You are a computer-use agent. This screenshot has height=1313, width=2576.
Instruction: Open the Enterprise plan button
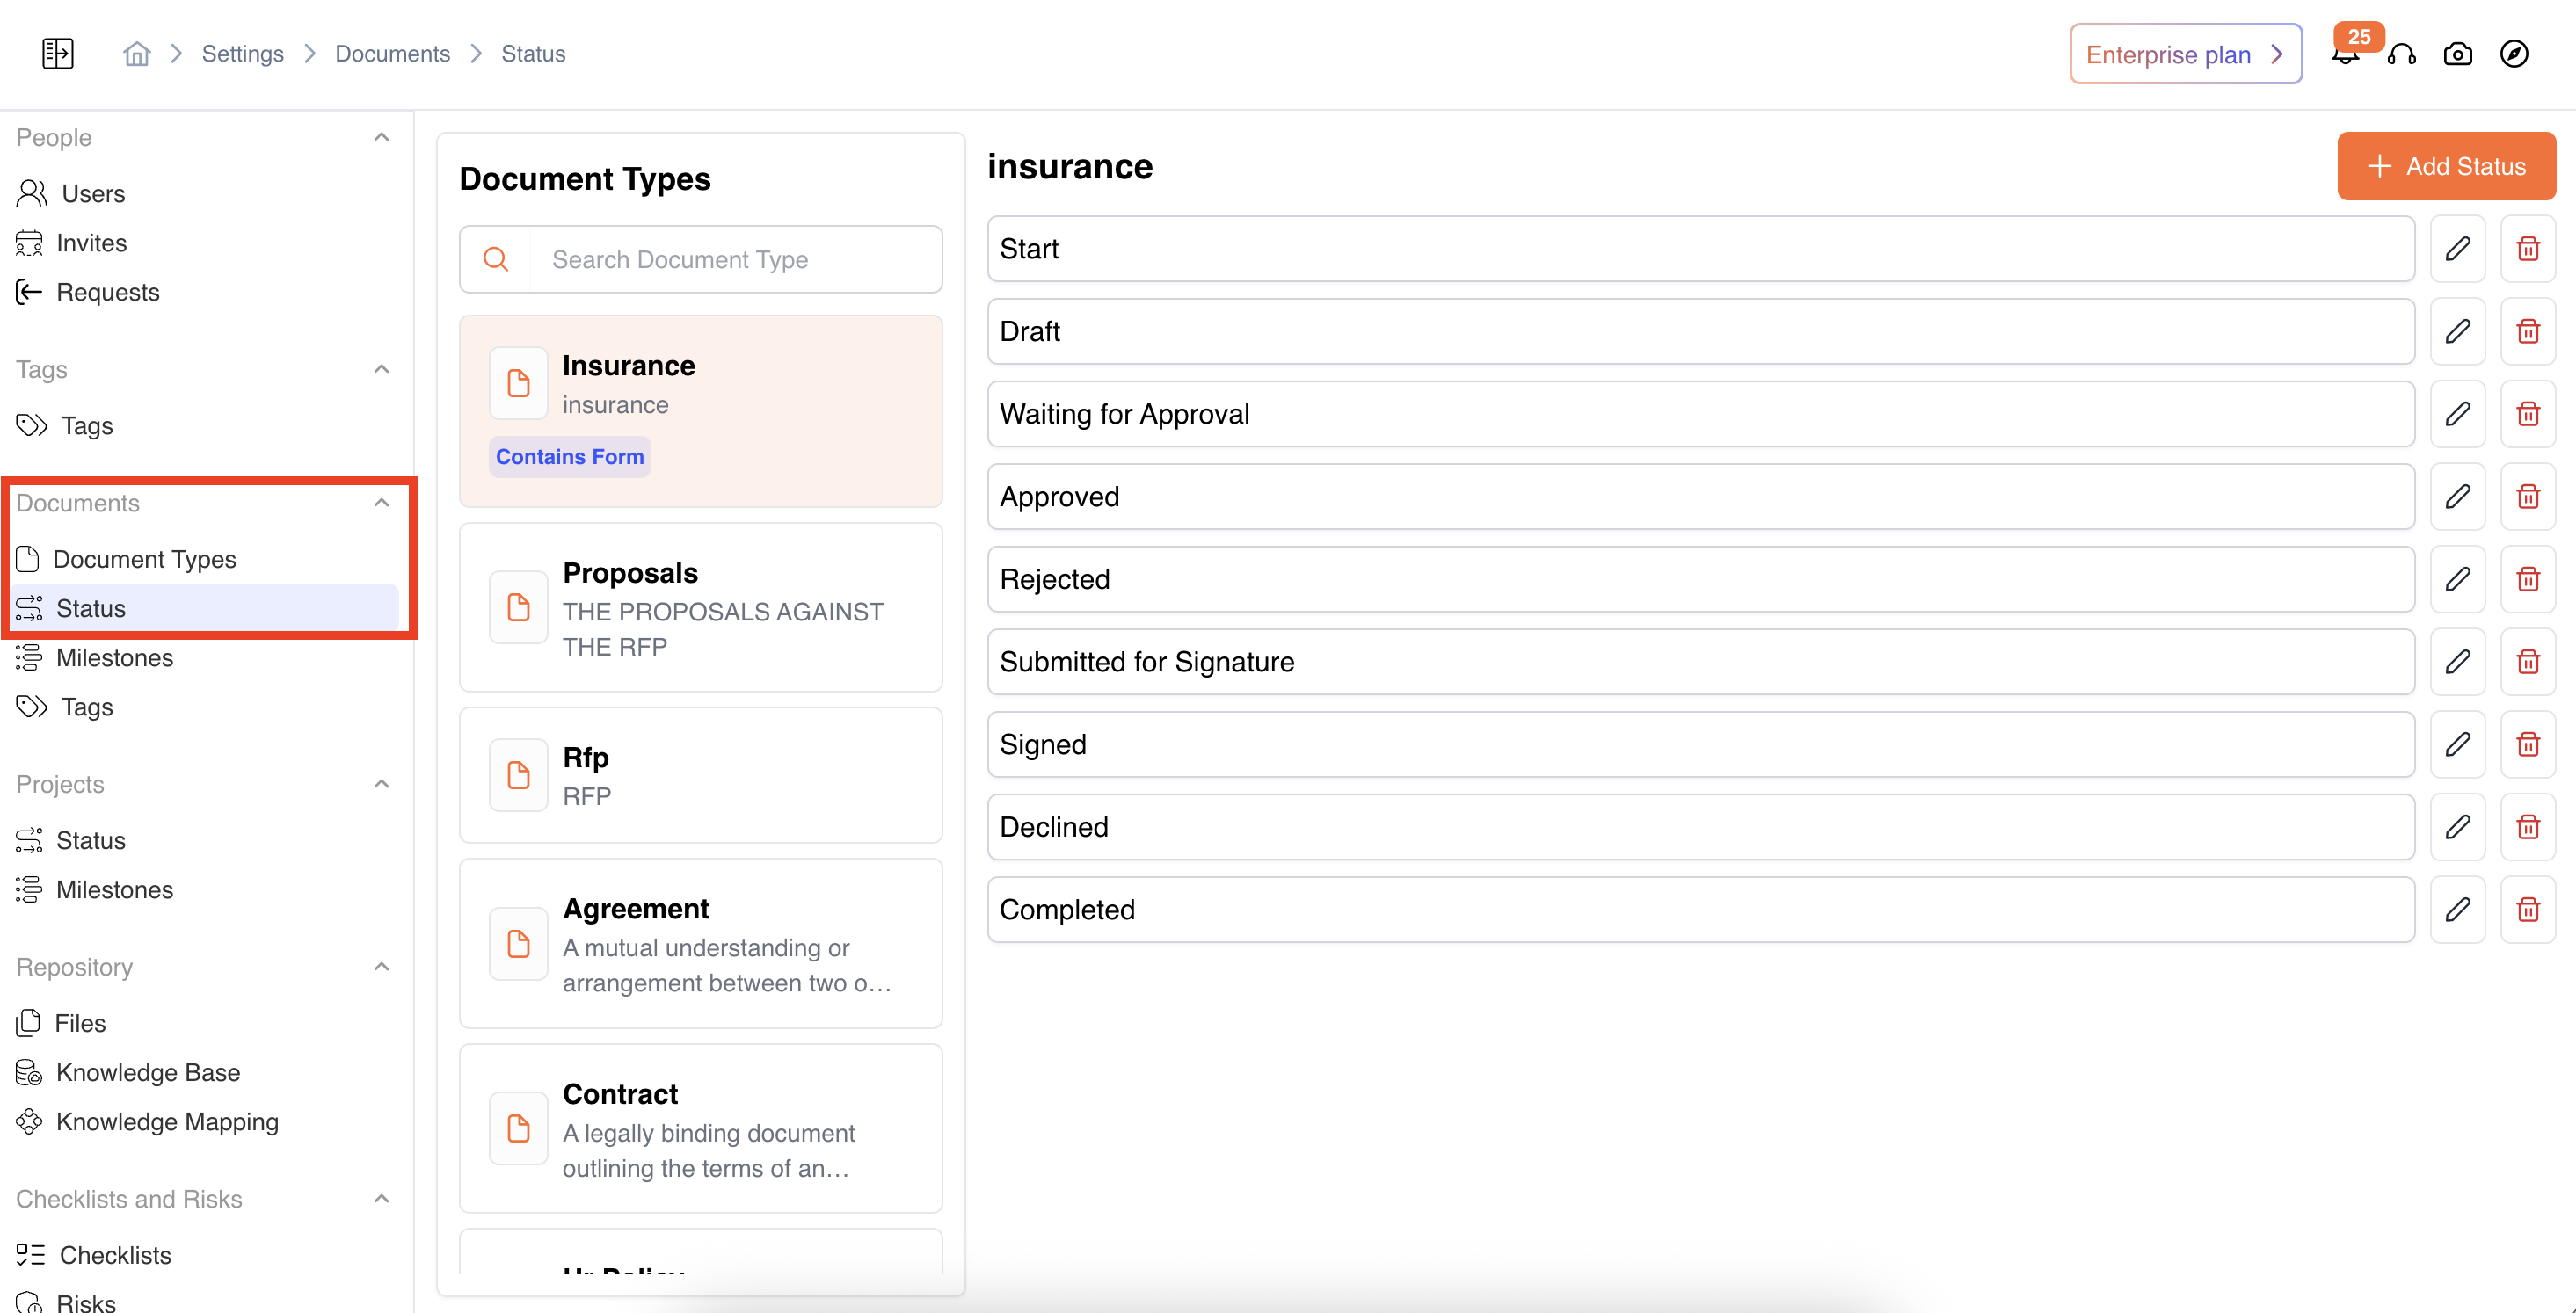[2185, 54]
